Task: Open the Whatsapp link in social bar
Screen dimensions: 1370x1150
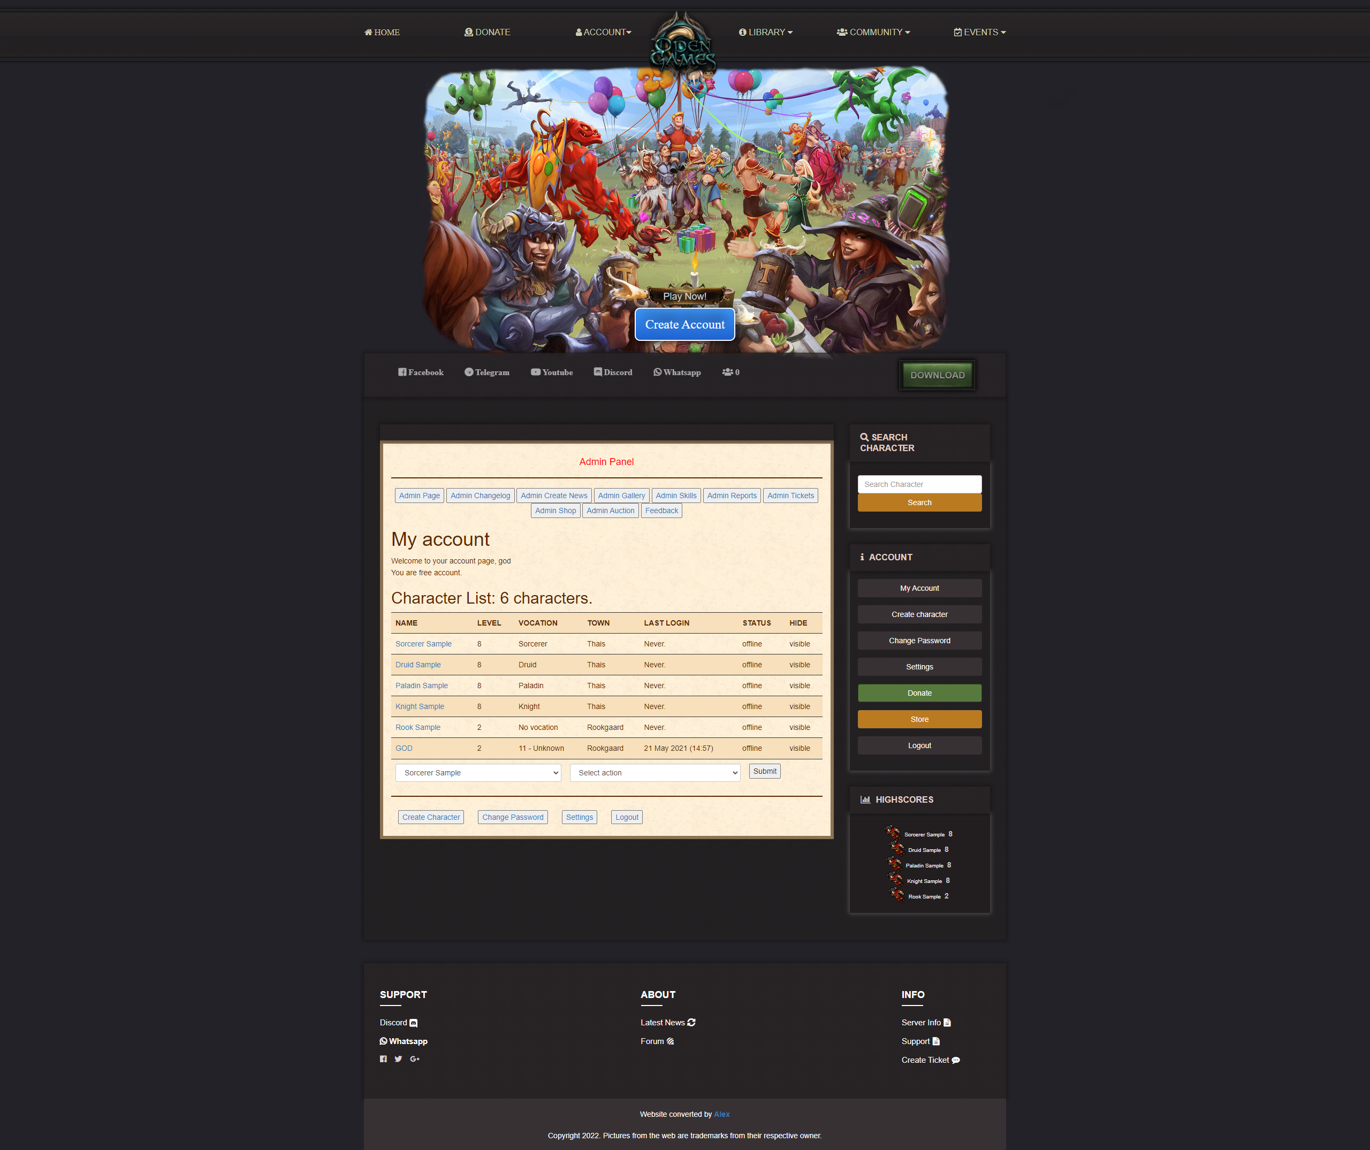Action: coord(677,372)
